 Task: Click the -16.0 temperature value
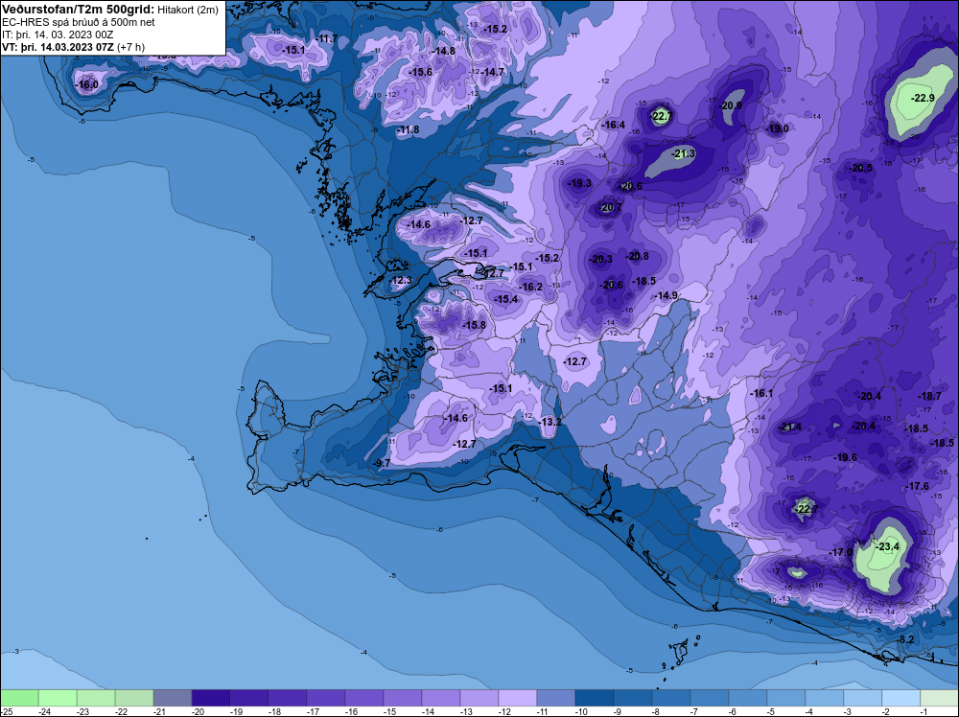point(86,84)
